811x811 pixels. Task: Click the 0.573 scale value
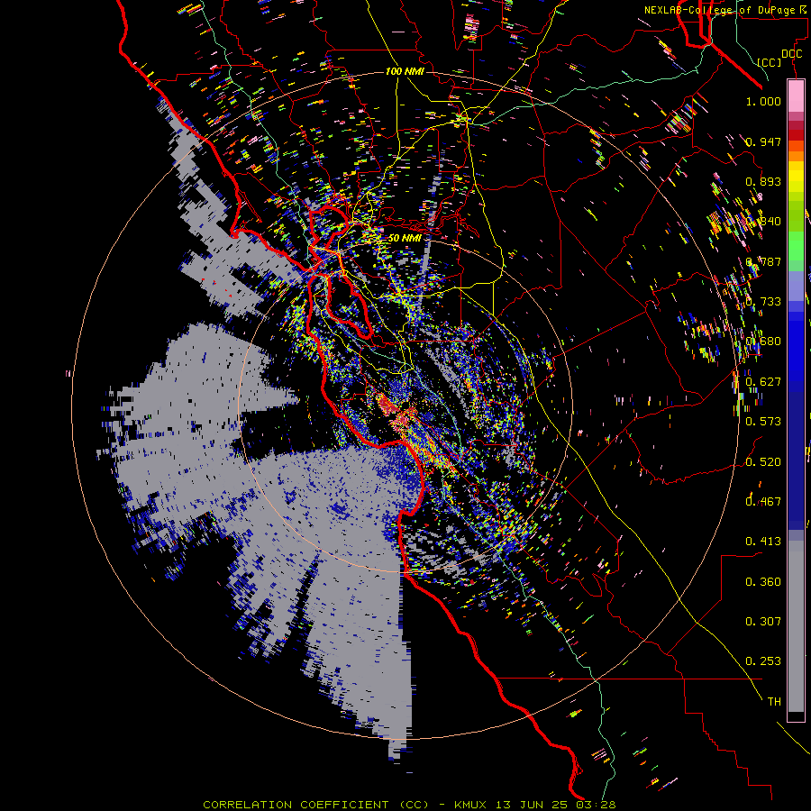(763, 422)
